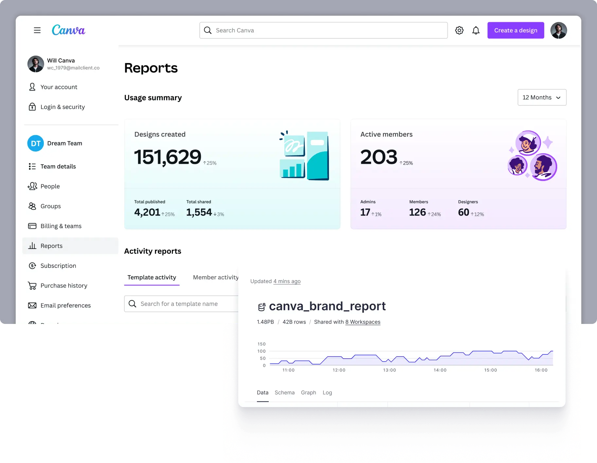Follow the 8 Workspaces link

pyautogui.click(x=363, y=322)
